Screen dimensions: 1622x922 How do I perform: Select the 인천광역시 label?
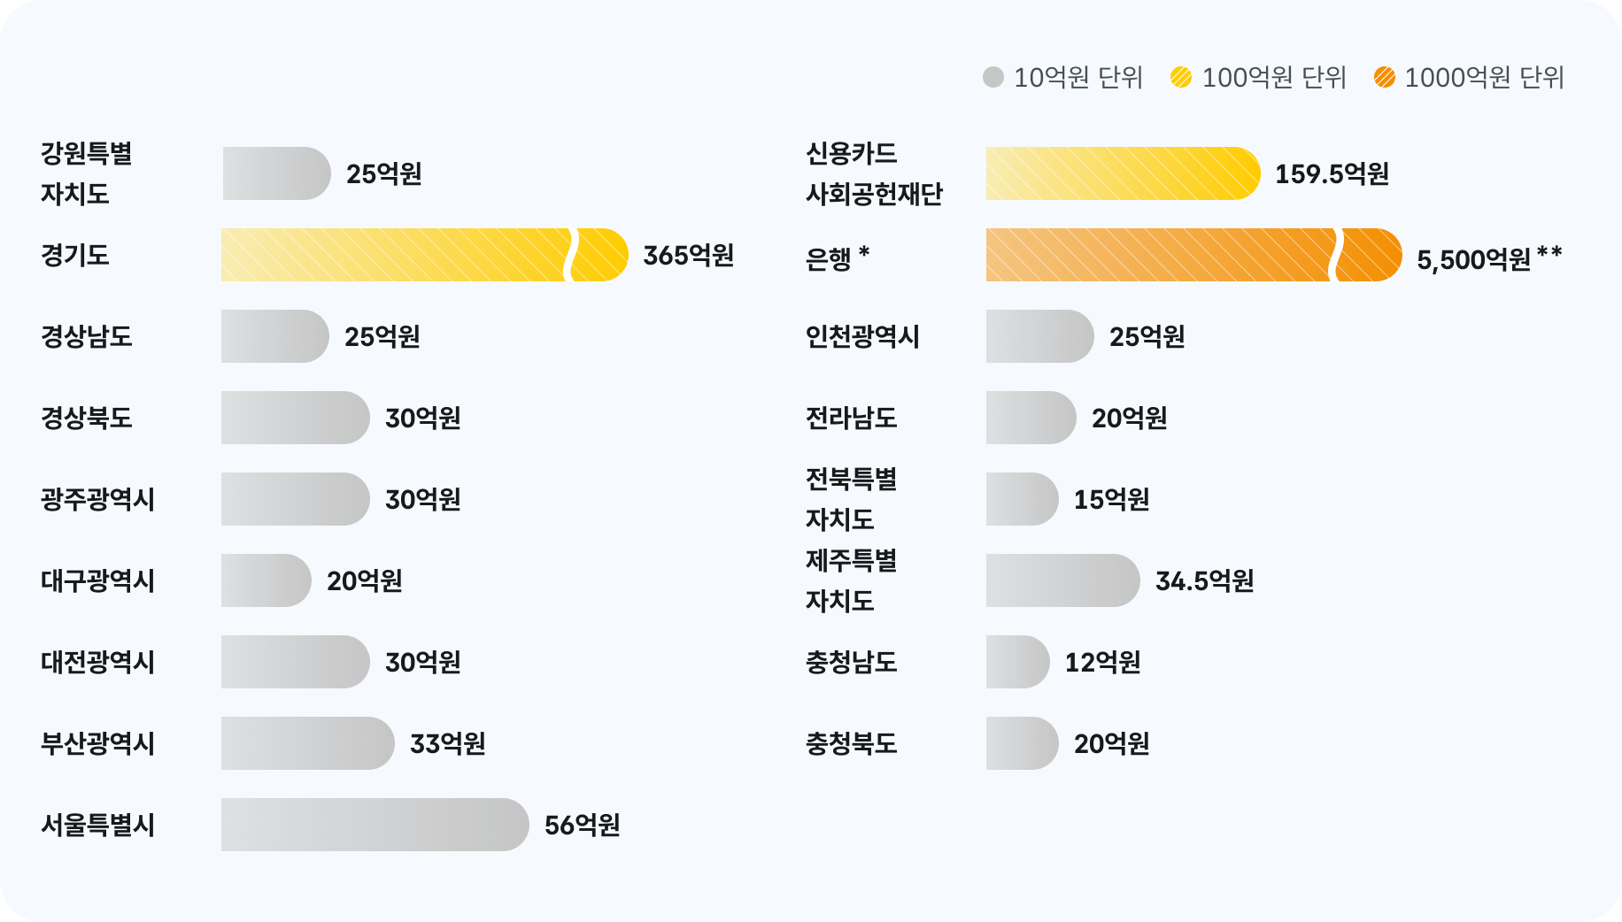pyautogui.click(x=862, y=336)
